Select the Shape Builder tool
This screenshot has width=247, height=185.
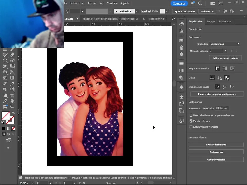coord(5,72)
